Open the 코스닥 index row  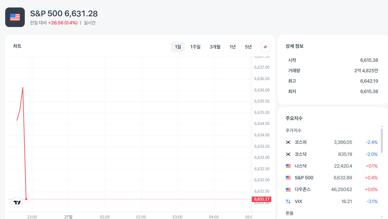point(332,154)
